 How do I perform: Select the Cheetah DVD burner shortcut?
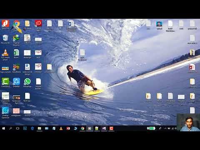coord(5,98)
